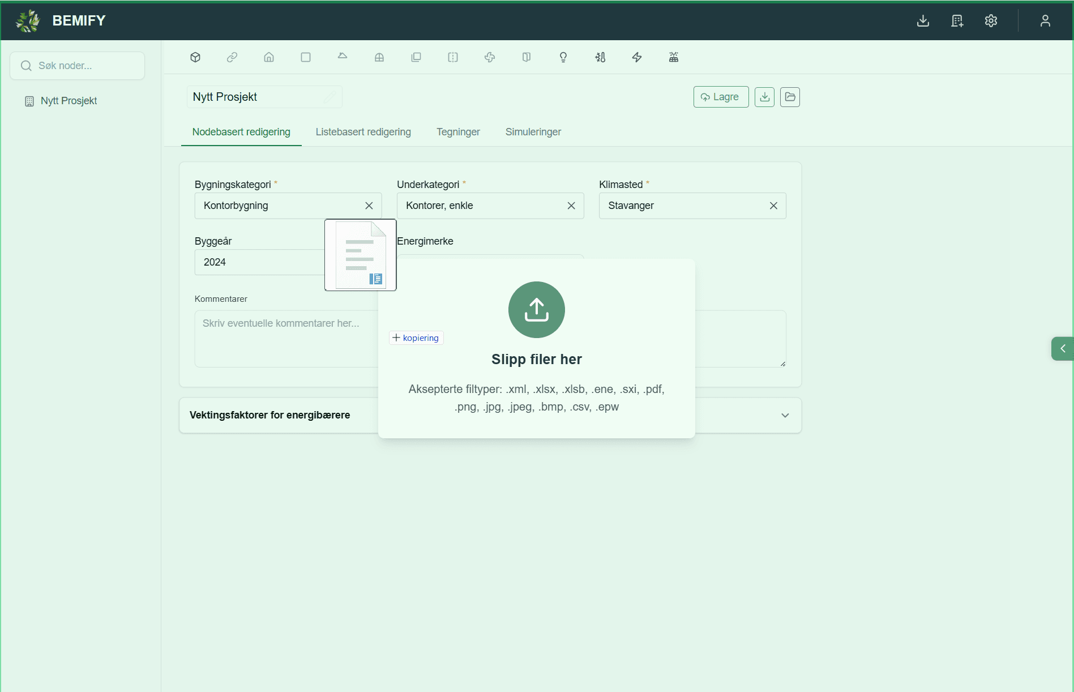This screenshot has height=692, width=1074.
Task: Expand the collapsed right side panel
Action: pos(1063,349)
